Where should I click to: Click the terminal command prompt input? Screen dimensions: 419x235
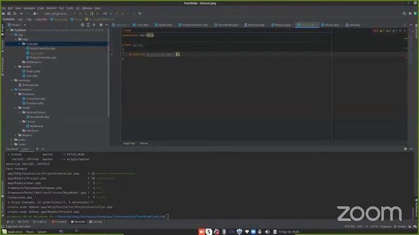coord(168,217)
